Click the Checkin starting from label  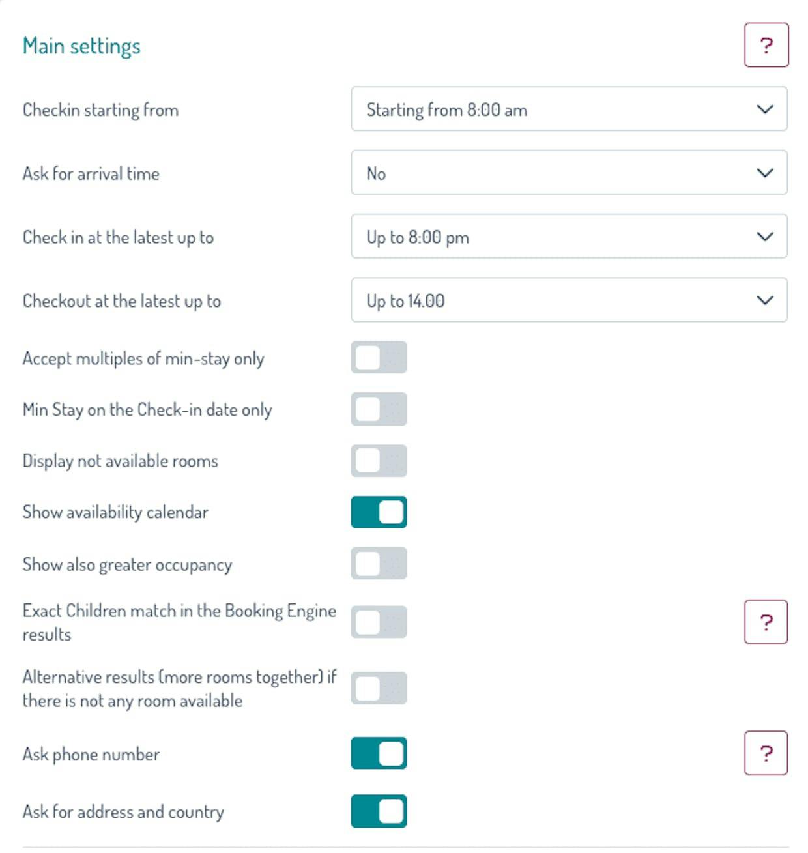pyautogui.click(x=100, y=109)
